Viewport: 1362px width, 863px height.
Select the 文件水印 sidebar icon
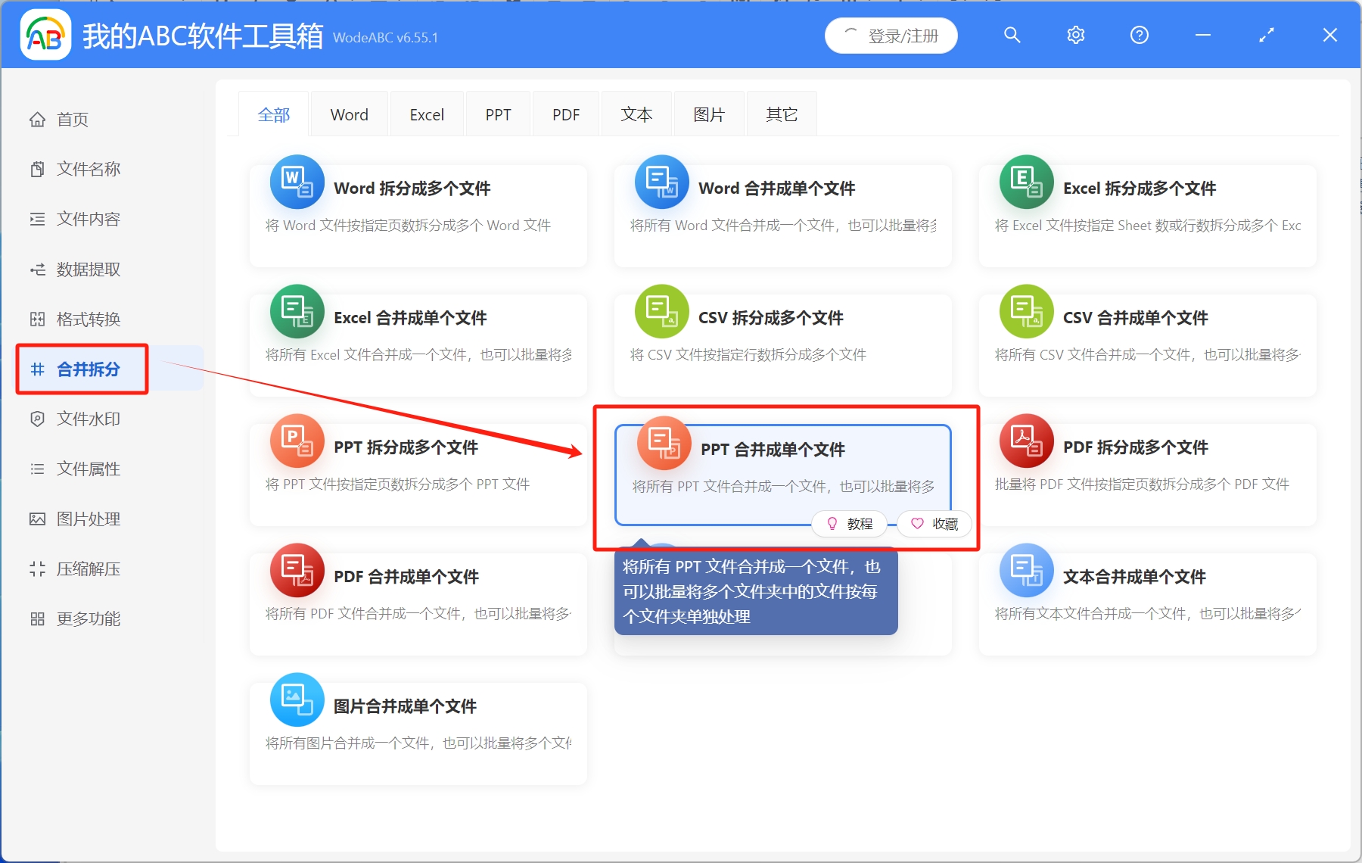coord(37,419)
